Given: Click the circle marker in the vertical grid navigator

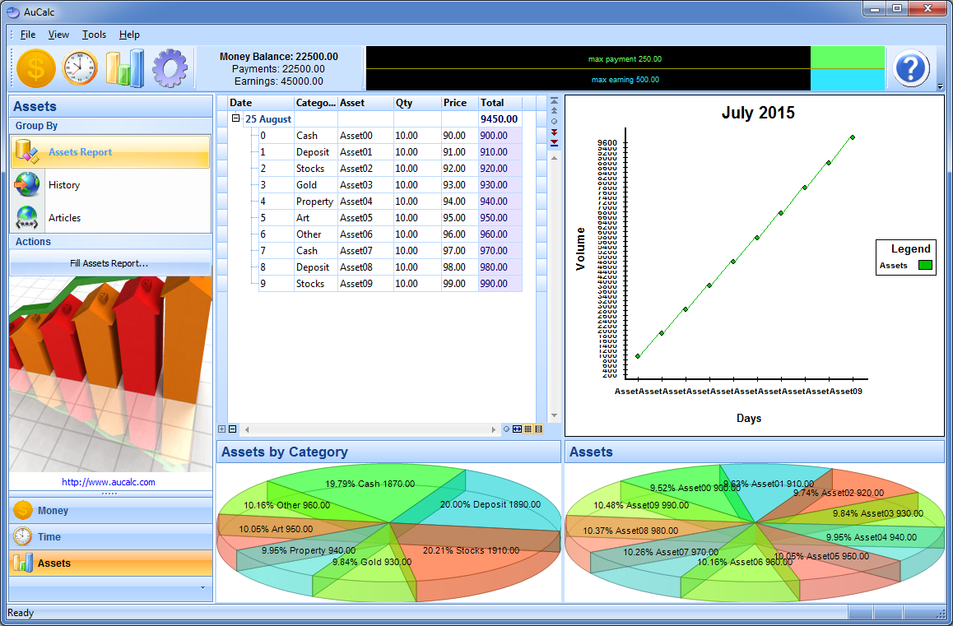Looking at the screenshot, I should [x=555, y=121].
